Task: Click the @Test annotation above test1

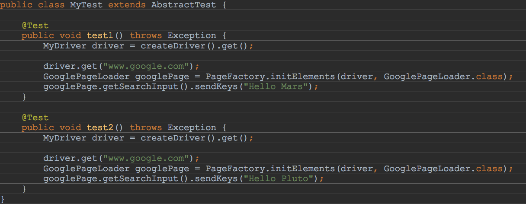Action: 35,25
